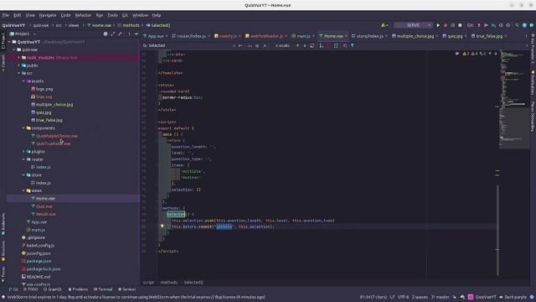Expand all icon in Project panel
536x302 pixels.
pyautogui.click(x=112, y=34)
